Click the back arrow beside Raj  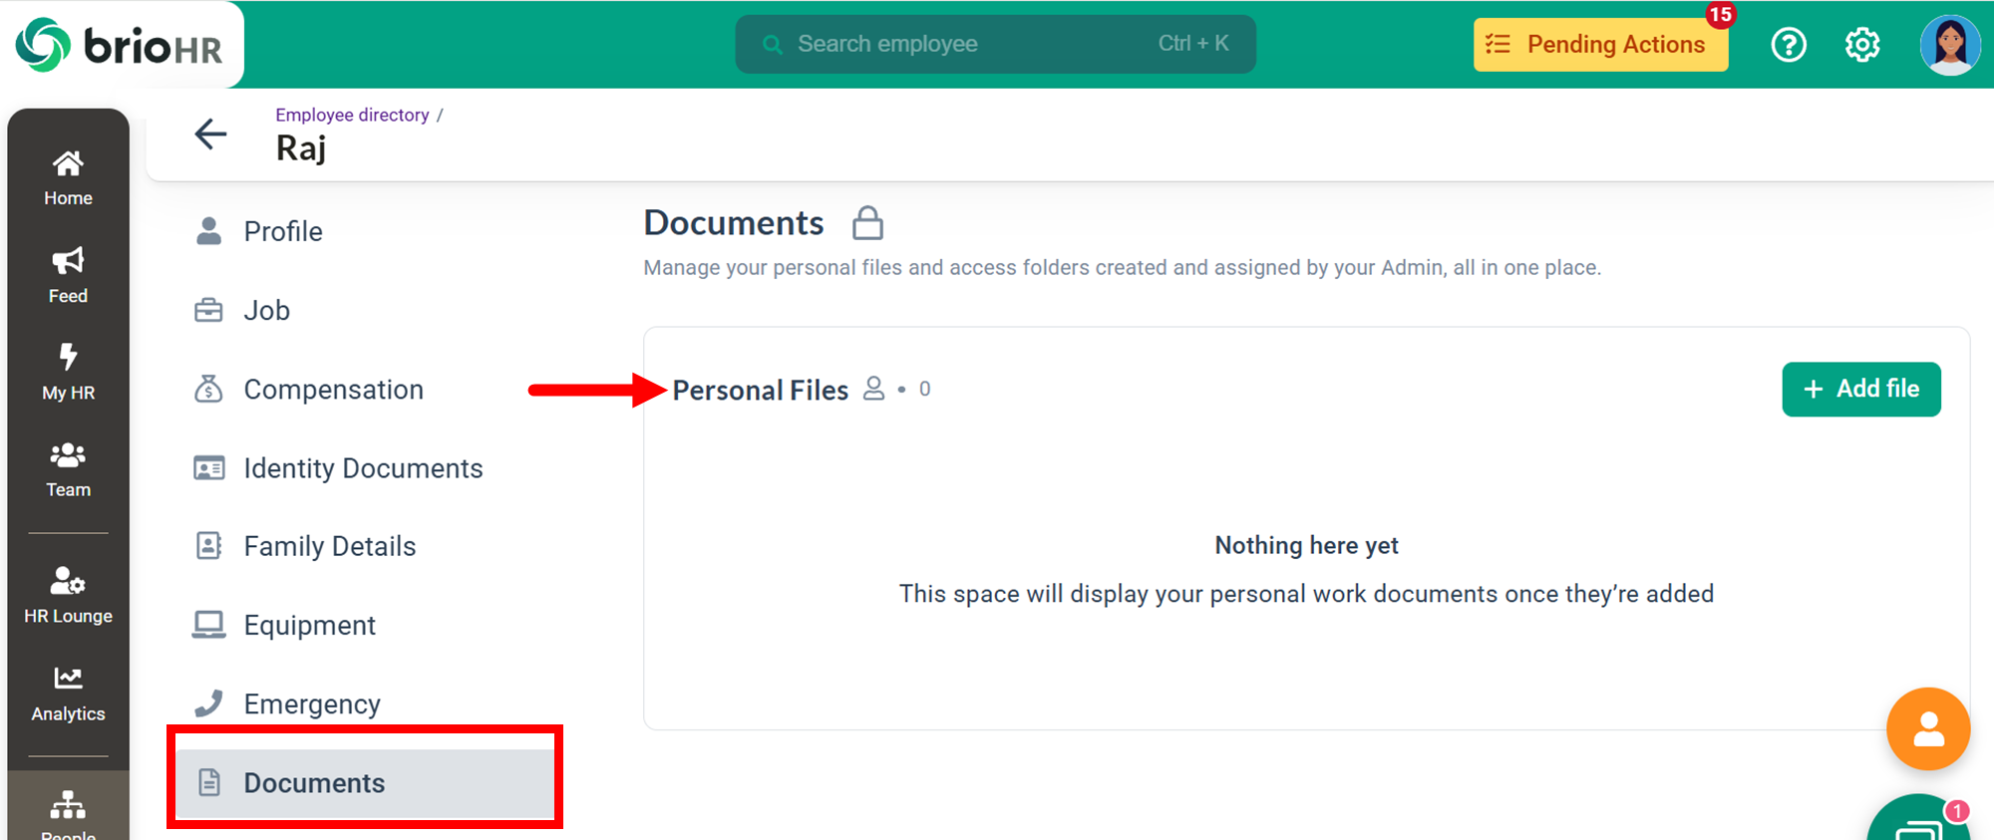click(210, 134)
